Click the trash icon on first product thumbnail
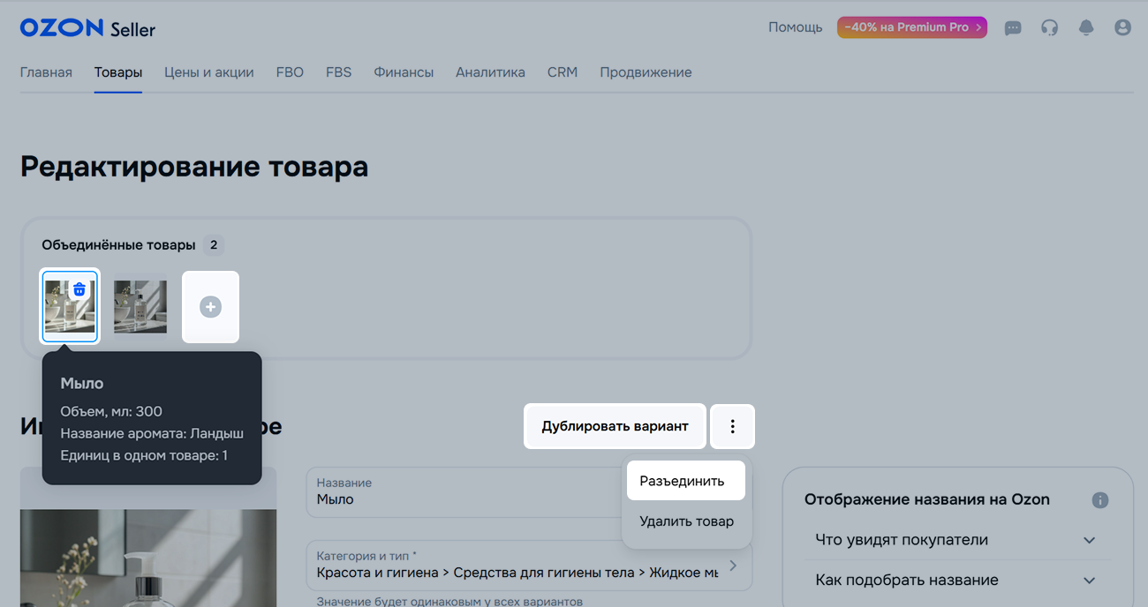The width and height of the screenshot is (1148, 607). (79, 289)
